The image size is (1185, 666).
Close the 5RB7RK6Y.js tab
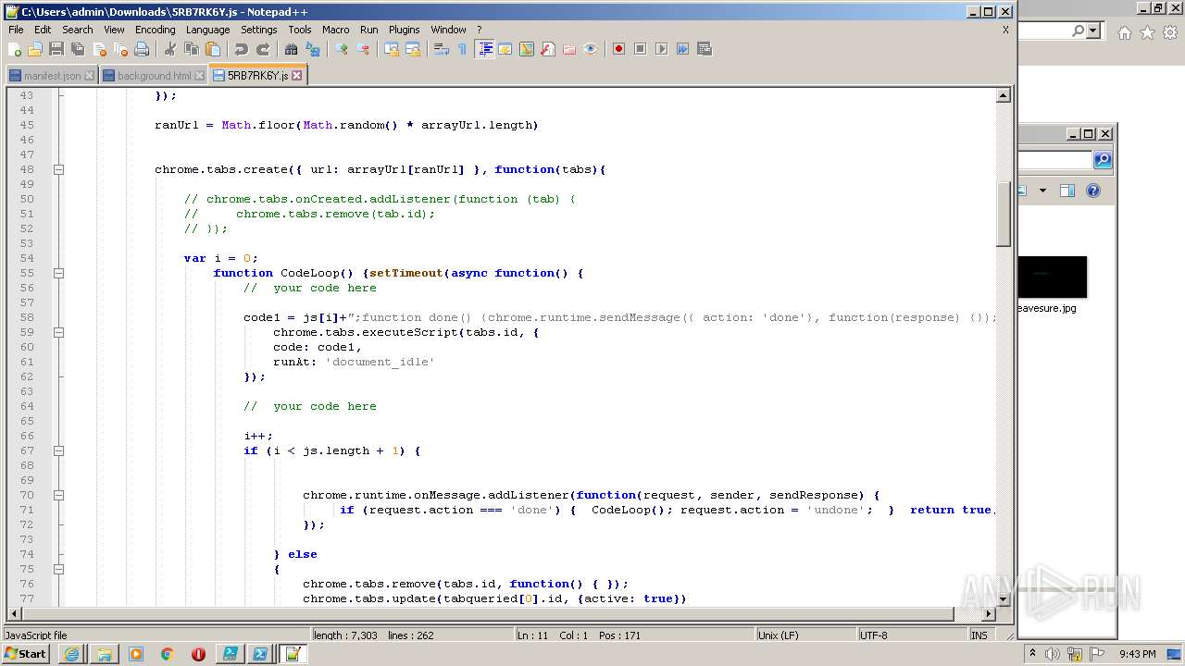(297, 76)
